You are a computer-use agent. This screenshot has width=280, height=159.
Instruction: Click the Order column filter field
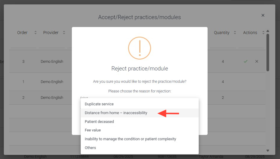coord(23,44)
